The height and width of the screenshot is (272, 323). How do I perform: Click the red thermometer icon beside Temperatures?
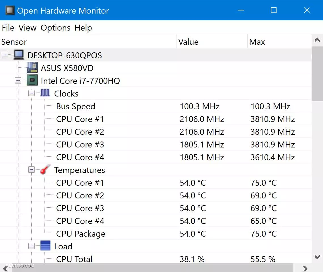[x=45, y=169]
